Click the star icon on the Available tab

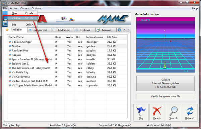(7, 30)
